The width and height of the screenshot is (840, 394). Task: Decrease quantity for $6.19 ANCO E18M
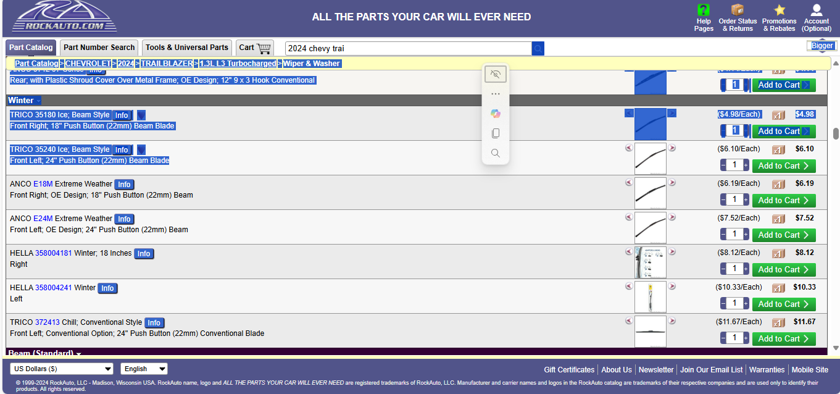coord(723,200)
